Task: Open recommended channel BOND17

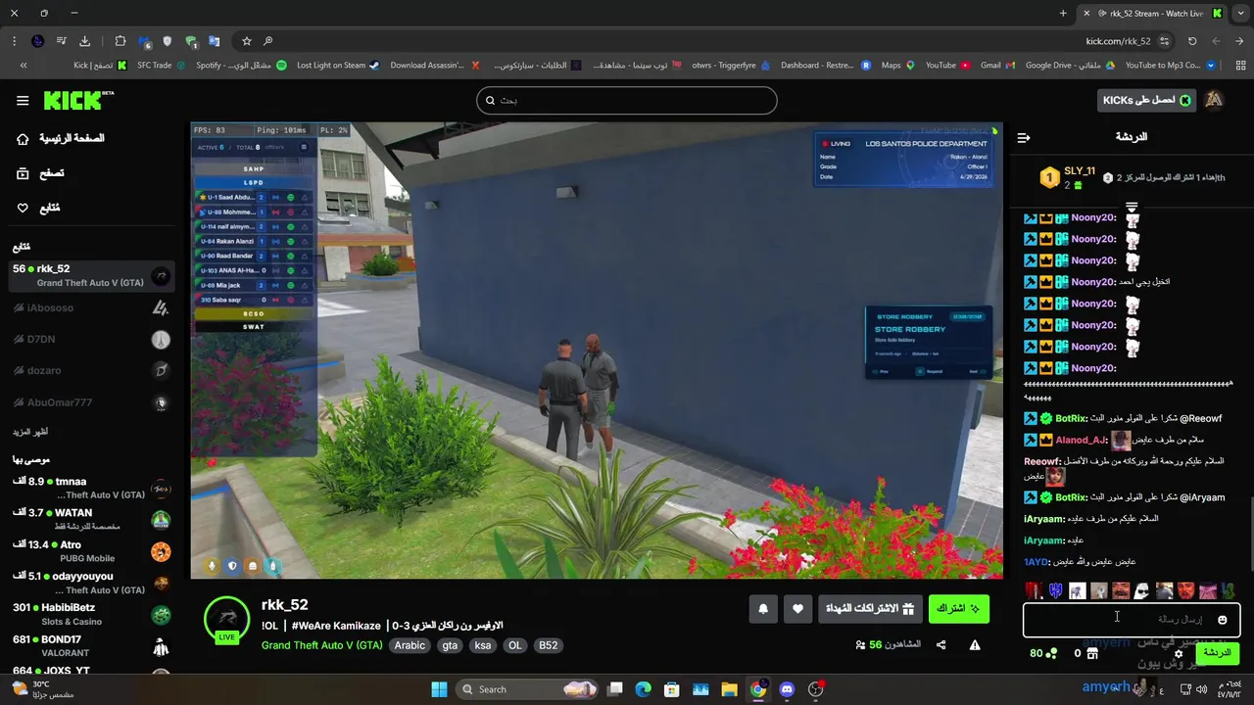Action: (x=90, y=645)
